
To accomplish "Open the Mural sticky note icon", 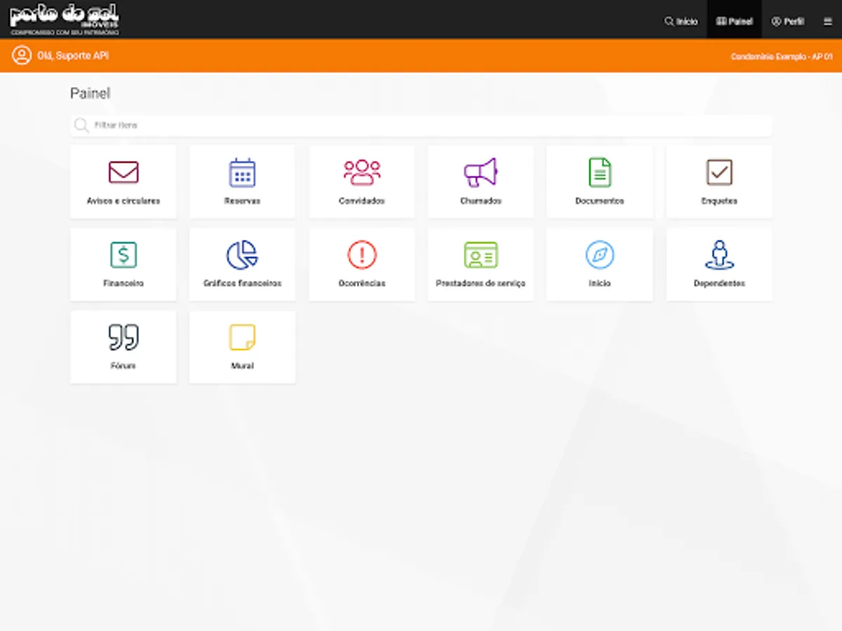I will [242, 337].
